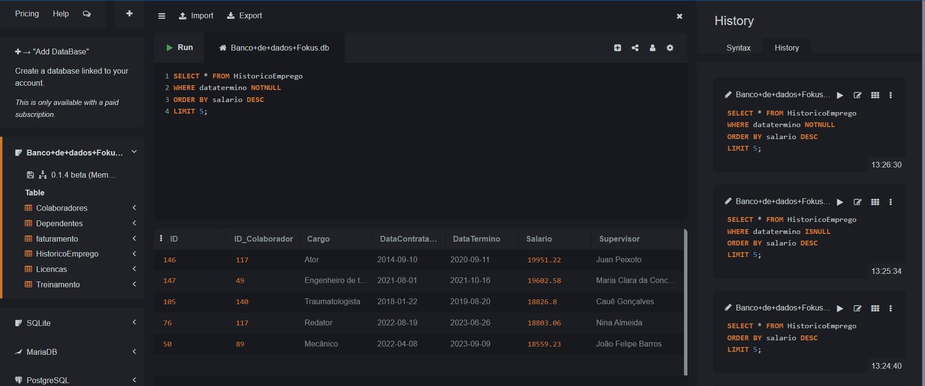Click the Add DataBase link
This screenshot has width=925, height=386.
tap(52, 51)
